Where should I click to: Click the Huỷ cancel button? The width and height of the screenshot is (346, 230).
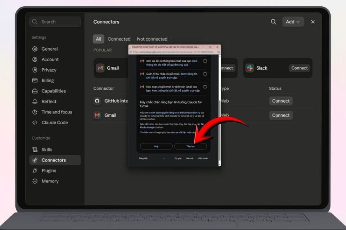(x=156, y=146)
